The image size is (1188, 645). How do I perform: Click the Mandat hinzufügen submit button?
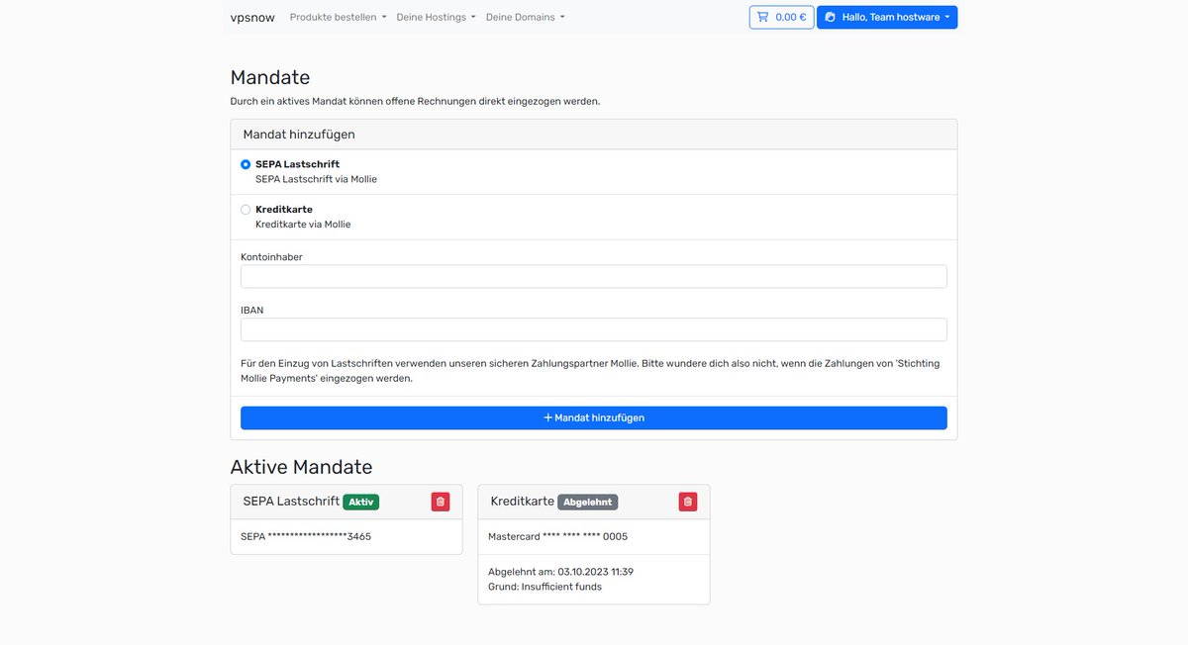click(x=593, y=416)
